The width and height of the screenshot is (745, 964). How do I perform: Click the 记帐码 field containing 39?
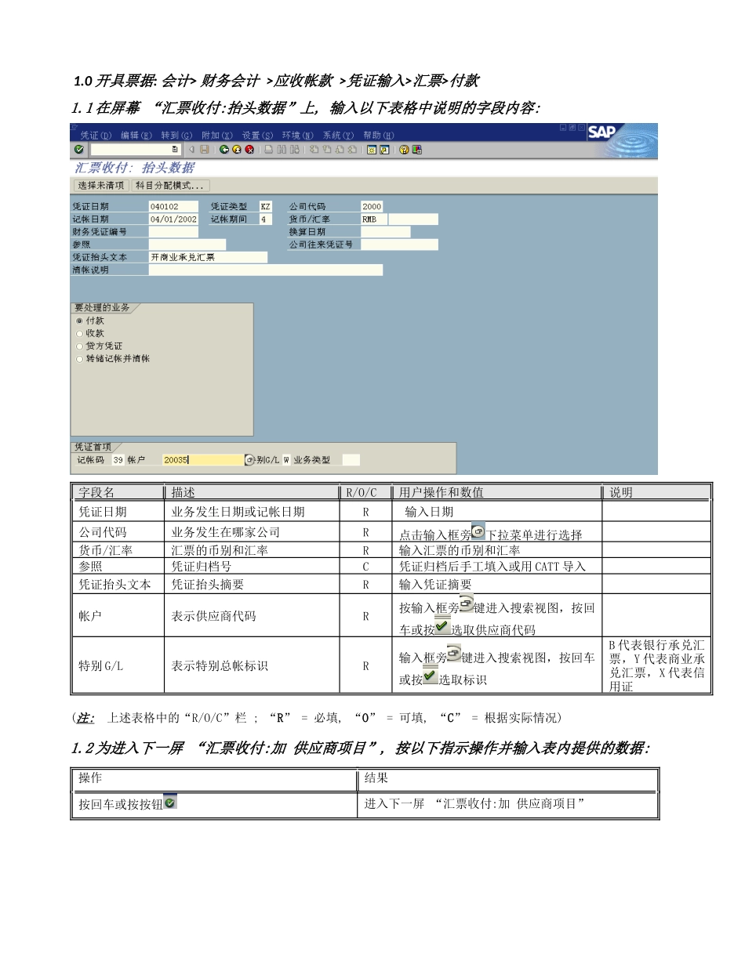tap(118, 460)
